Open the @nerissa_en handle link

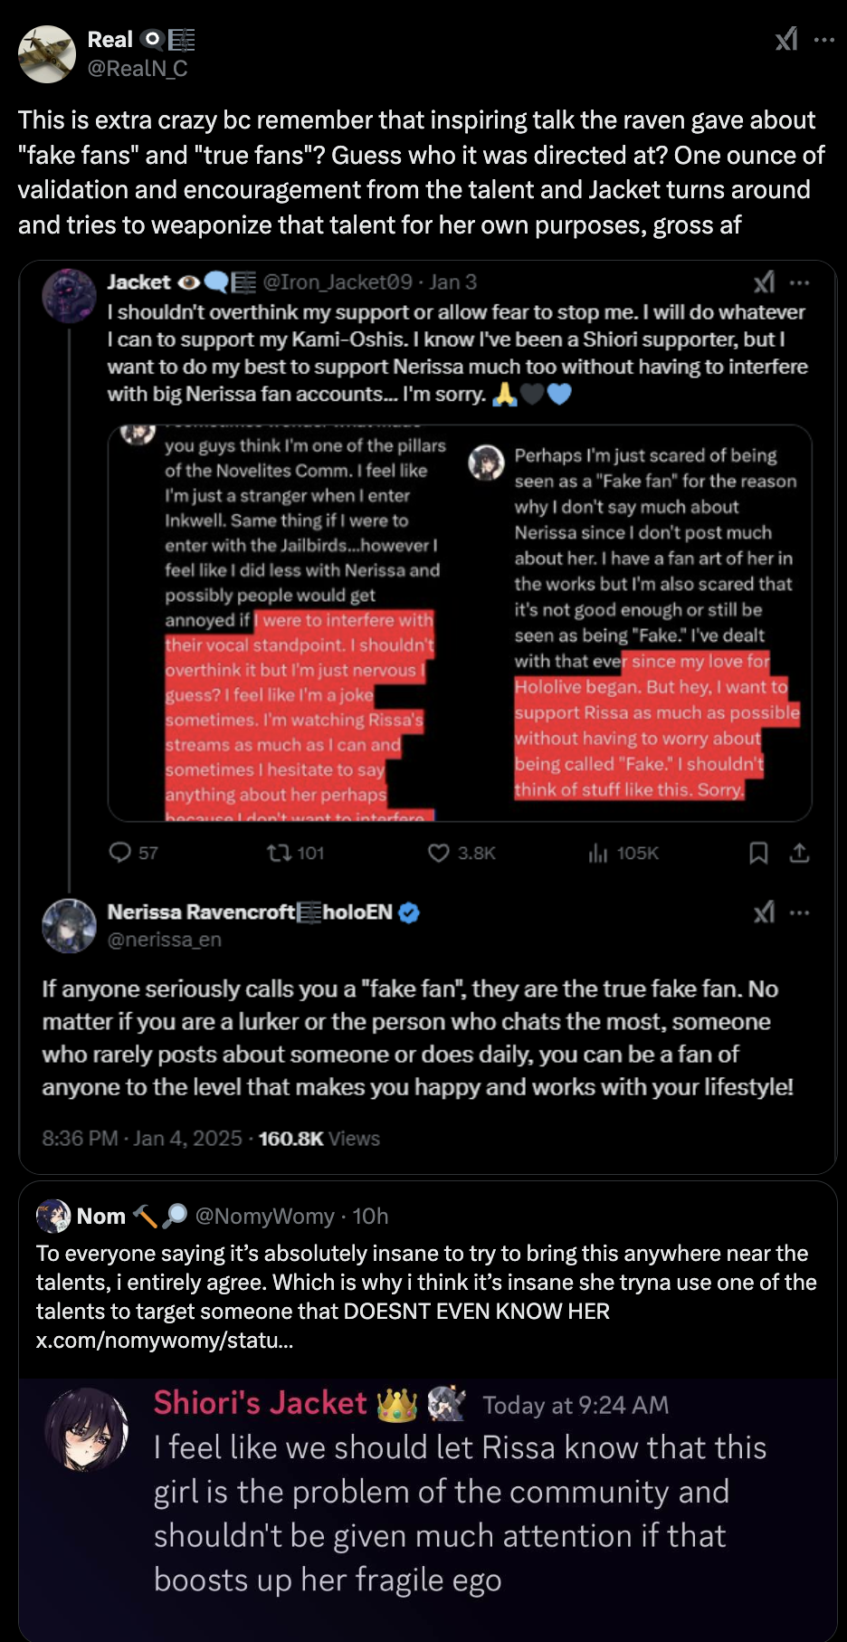(164, 940)
